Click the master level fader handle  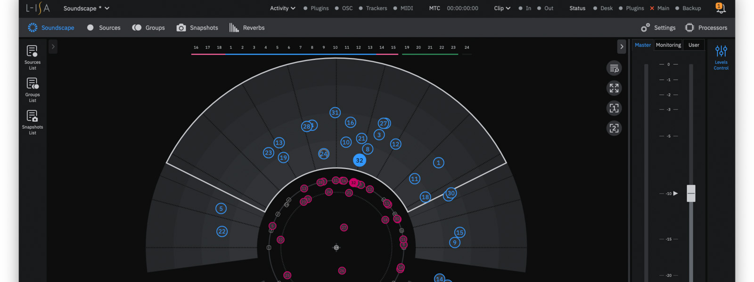pos(691,193)
